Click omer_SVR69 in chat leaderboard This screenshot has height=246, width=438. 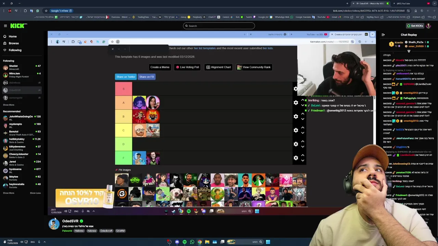click(416, 46)
